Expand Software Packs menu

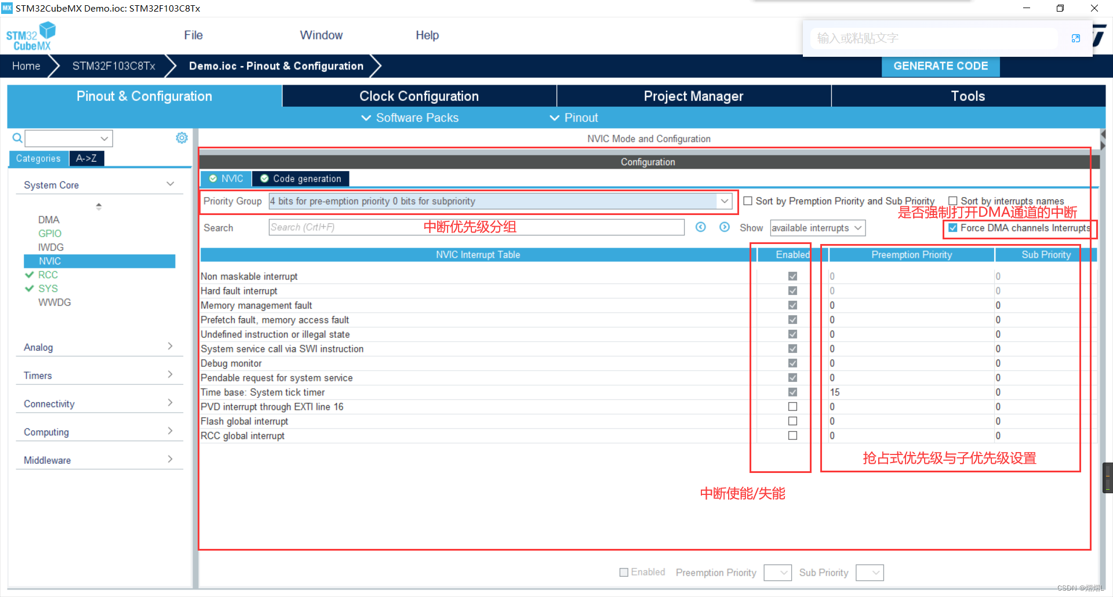[410, 118]
